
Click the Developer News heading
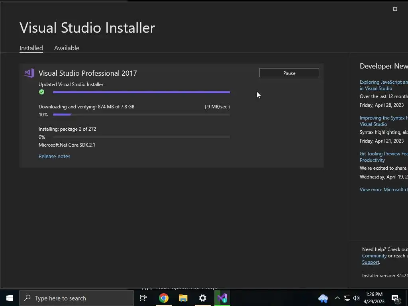384,66
